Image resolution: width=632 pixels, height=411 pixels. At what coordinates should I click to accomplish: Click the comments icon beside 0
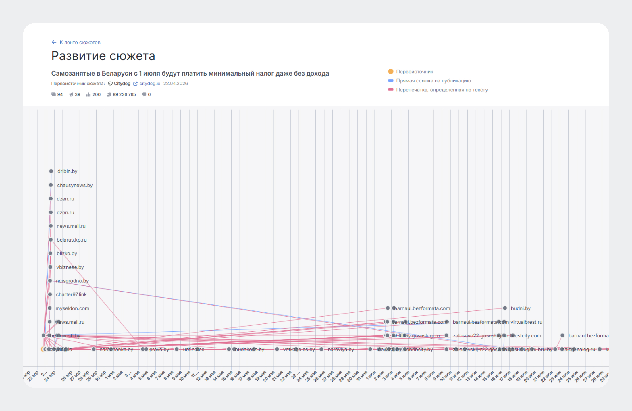tap(144, 94)
